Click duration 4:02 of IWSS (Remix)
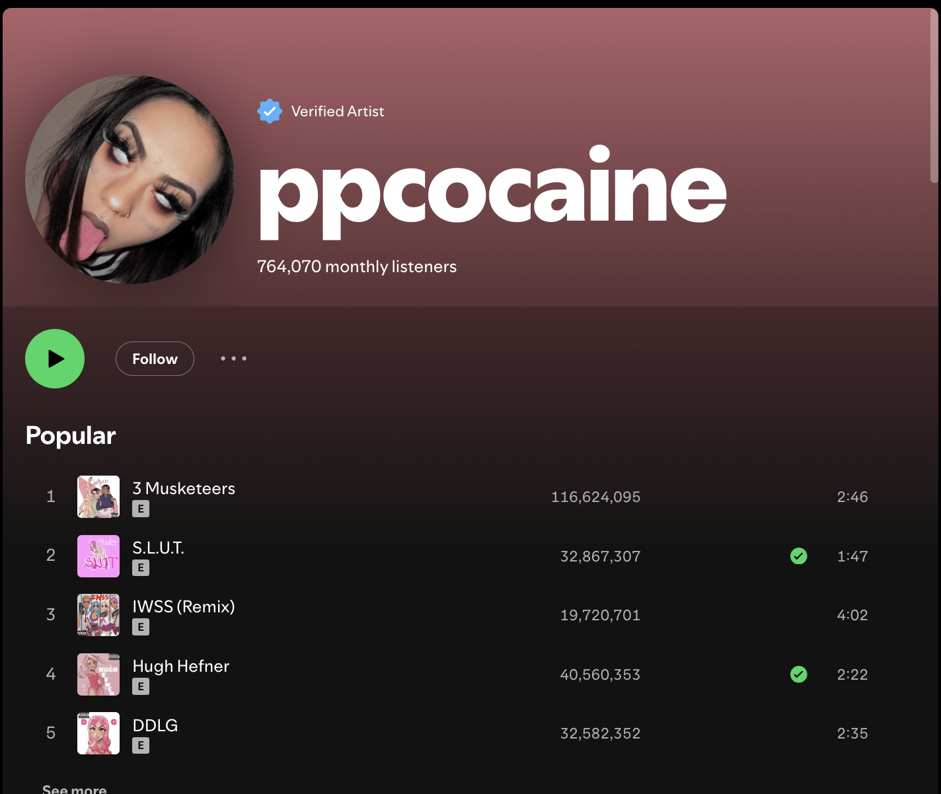This screenshot has height=794, width=941. (x=852, y=615)
